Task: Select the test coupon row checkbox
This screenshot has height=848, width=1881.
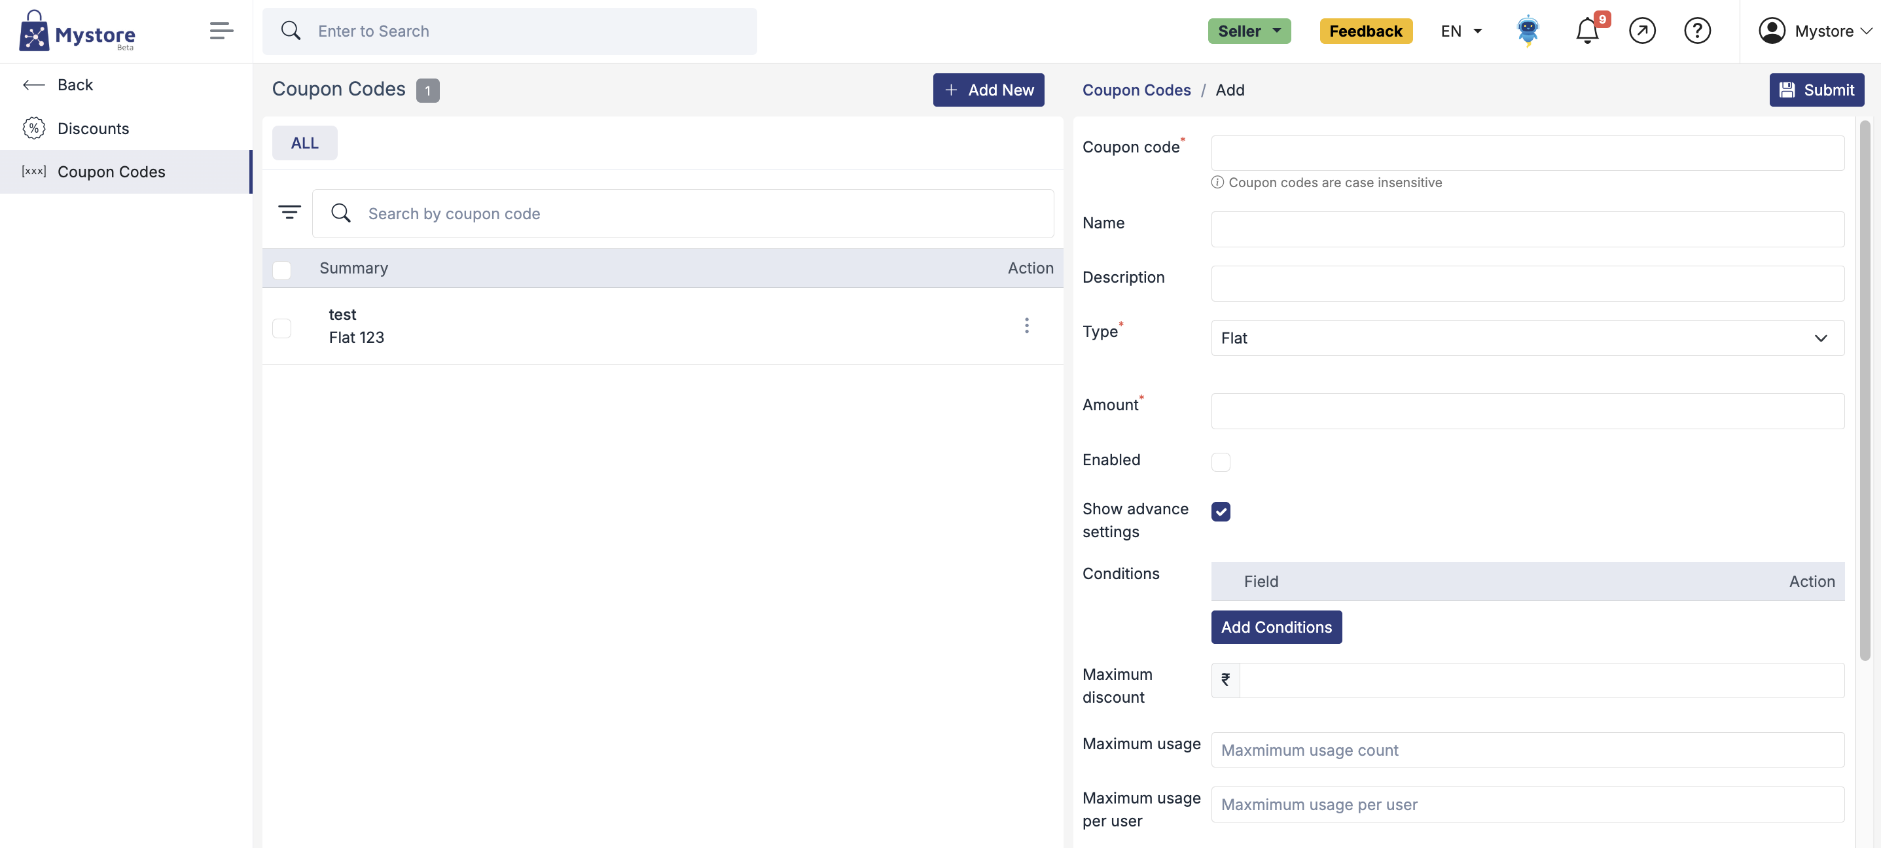Action: pos(282,328)
